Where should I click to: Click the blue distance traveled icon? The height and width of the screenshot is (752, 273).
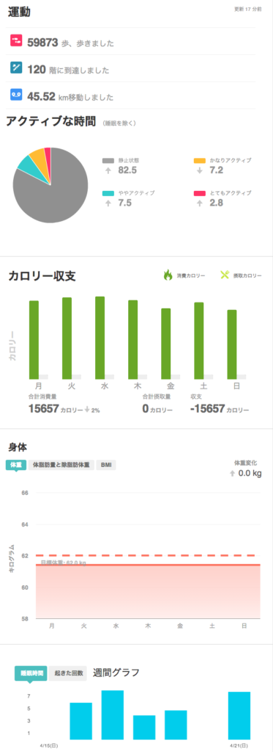(16, 95)
